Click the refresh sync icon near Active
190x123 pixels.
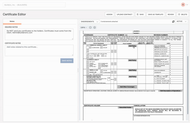173,21
